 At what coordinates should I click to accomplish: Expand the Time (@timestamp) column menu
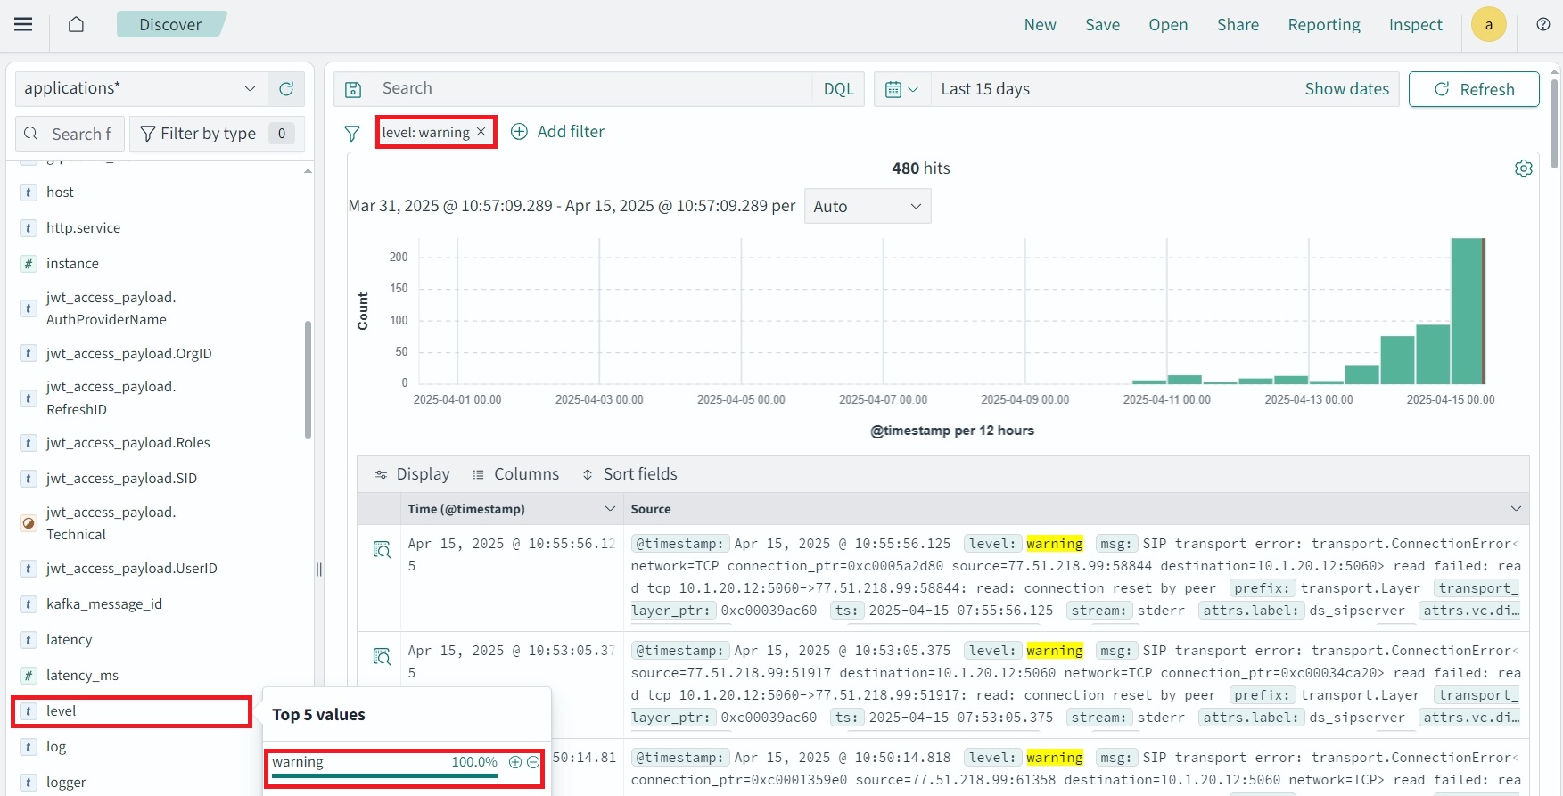[610, 509]
